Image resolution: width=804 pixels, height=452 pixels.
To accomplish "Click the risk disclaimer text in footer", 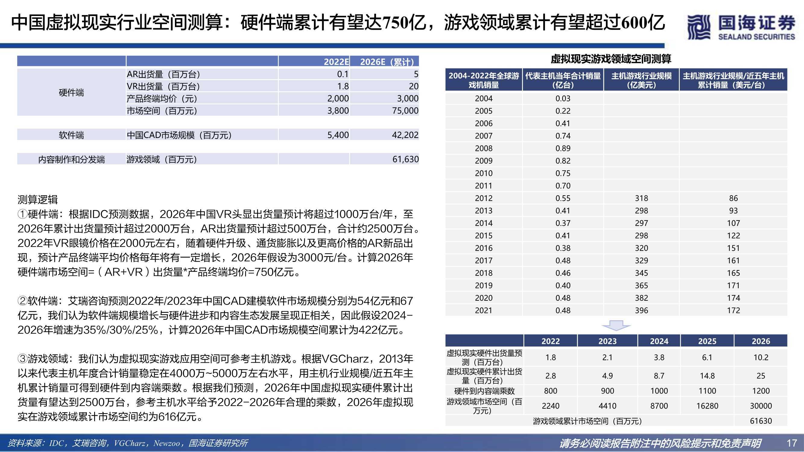I will [660, 443].
